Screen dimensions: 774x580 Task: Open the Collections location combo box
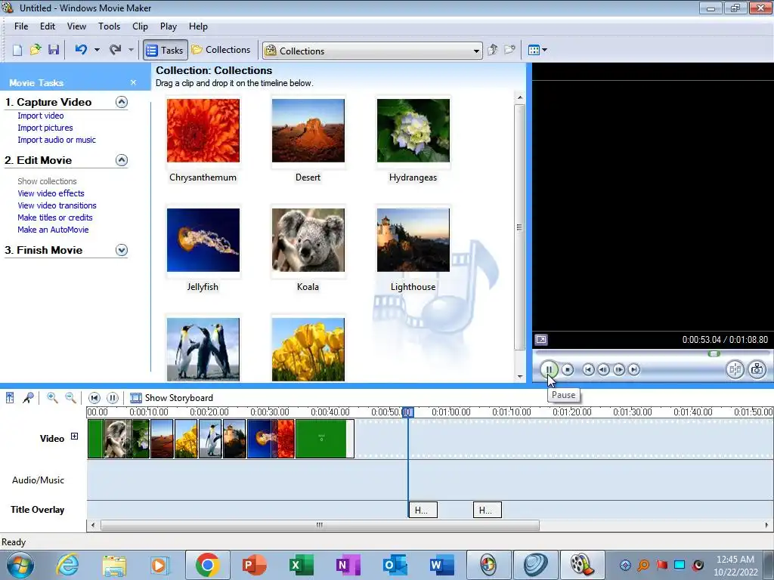click(x=373, y=51)
